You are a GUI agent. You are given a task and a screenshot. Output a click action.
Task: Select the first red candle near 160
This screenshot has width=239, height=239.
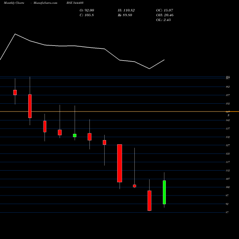[15, 92]
